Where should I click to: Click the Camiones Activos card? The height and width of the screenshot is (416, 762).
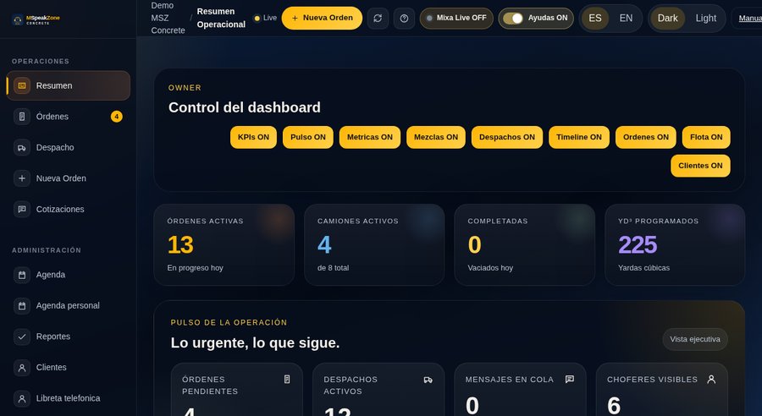click(x=374, y=244)
